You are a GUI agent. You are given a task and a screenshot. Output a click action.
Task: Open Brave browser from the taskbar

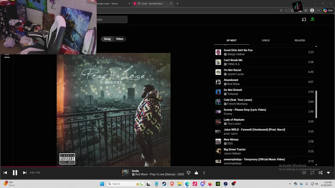(172, 184)
